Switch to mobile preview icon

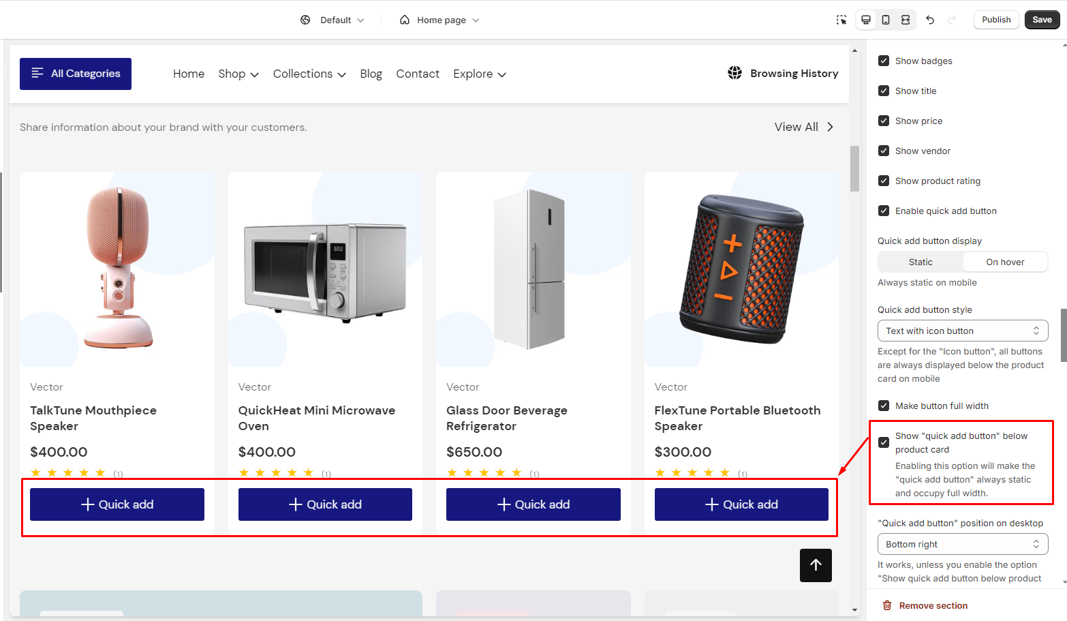[886, 20]
